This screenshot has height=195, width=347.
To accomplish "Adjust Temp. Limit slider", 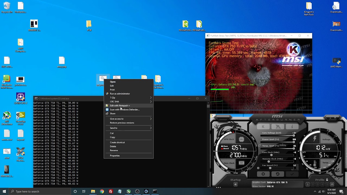I will 278,148.
